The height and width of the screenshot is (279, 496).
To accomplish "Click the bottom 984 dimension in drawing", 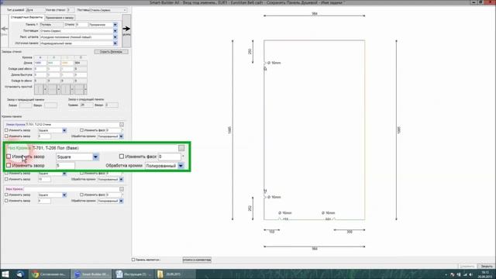I will point(314,249).
